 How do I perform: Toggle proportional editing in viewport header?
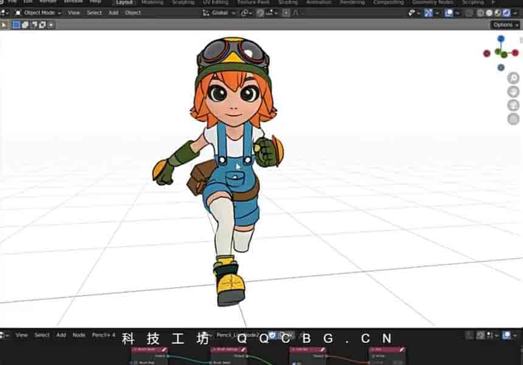tap(286, 13)
